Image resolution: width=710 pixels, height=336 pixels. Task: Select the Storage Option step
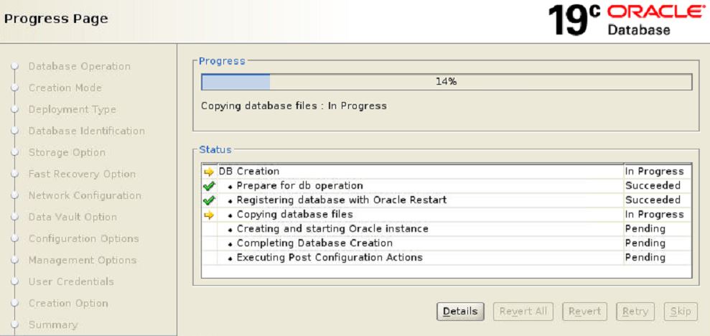(x=67, y=153)
